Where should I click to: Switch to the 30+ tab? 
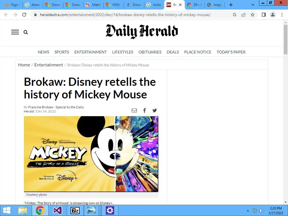coord(195,5)
